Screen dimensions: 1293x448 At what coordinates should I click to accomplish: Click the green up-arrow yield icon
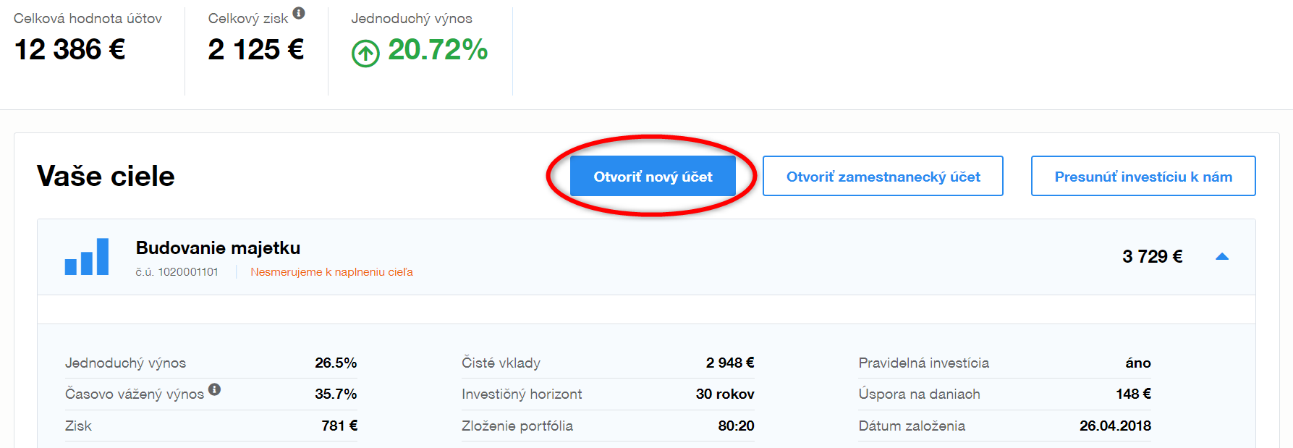pyautogui.click(x=365, y=53)
